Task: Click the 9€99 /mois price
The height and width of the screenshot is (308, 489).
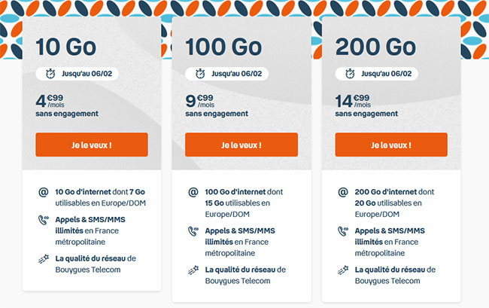Action: click(x=200, y=101)
